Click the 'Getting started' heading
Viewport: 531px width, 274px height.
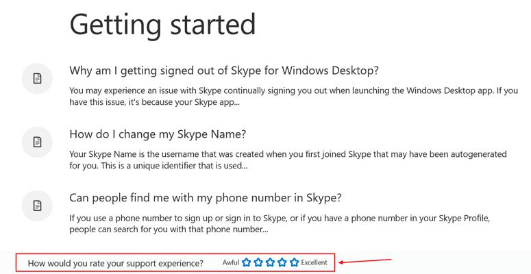162,25
